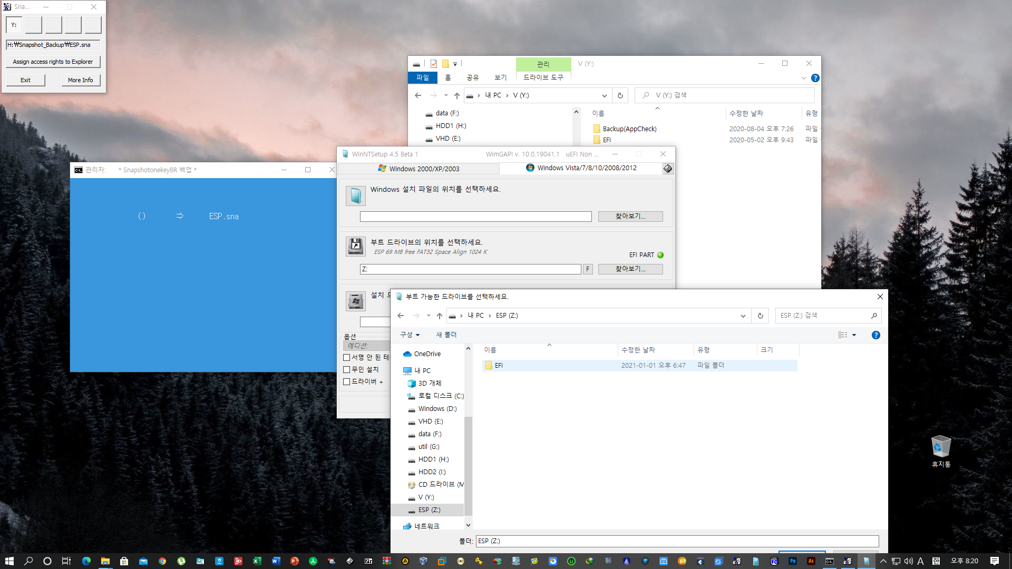Click 새 폴더 in boot drive dialog
The height and width of the screenshot is (569, 1012).
446,335
